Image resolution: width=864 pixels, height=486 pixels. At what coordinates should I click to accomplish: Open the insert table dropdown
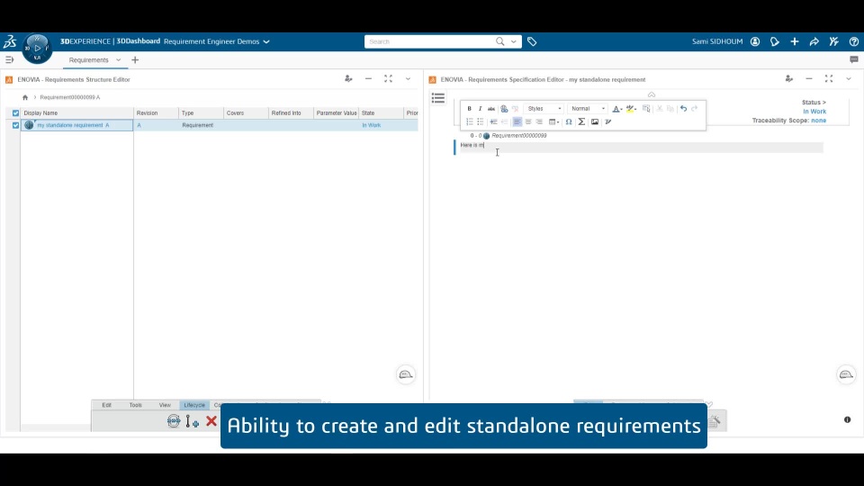click(x=553, y=121)
